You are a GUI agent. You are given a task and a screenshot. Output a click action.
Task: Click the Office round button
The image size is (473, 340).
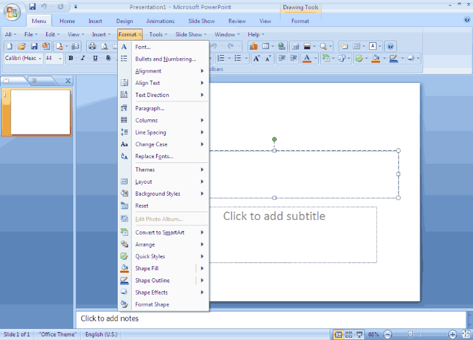[12, 12]
